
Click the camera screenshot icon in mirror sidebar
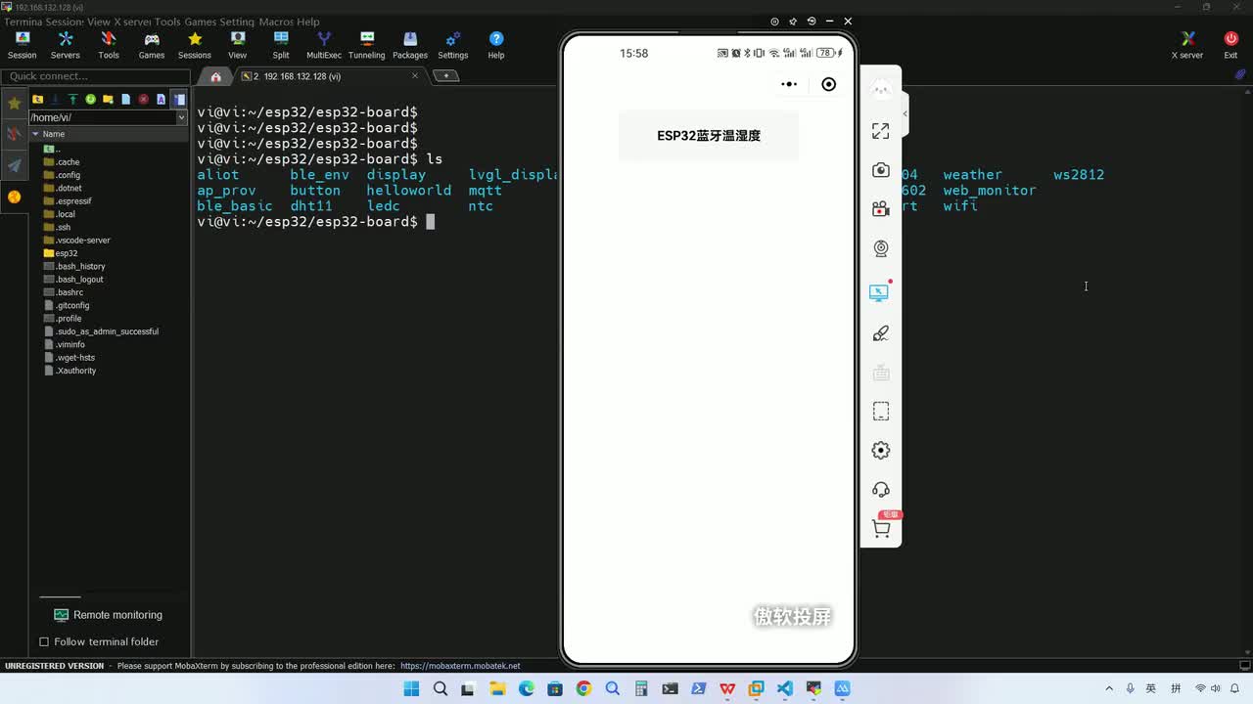click(x=881, y=170)
